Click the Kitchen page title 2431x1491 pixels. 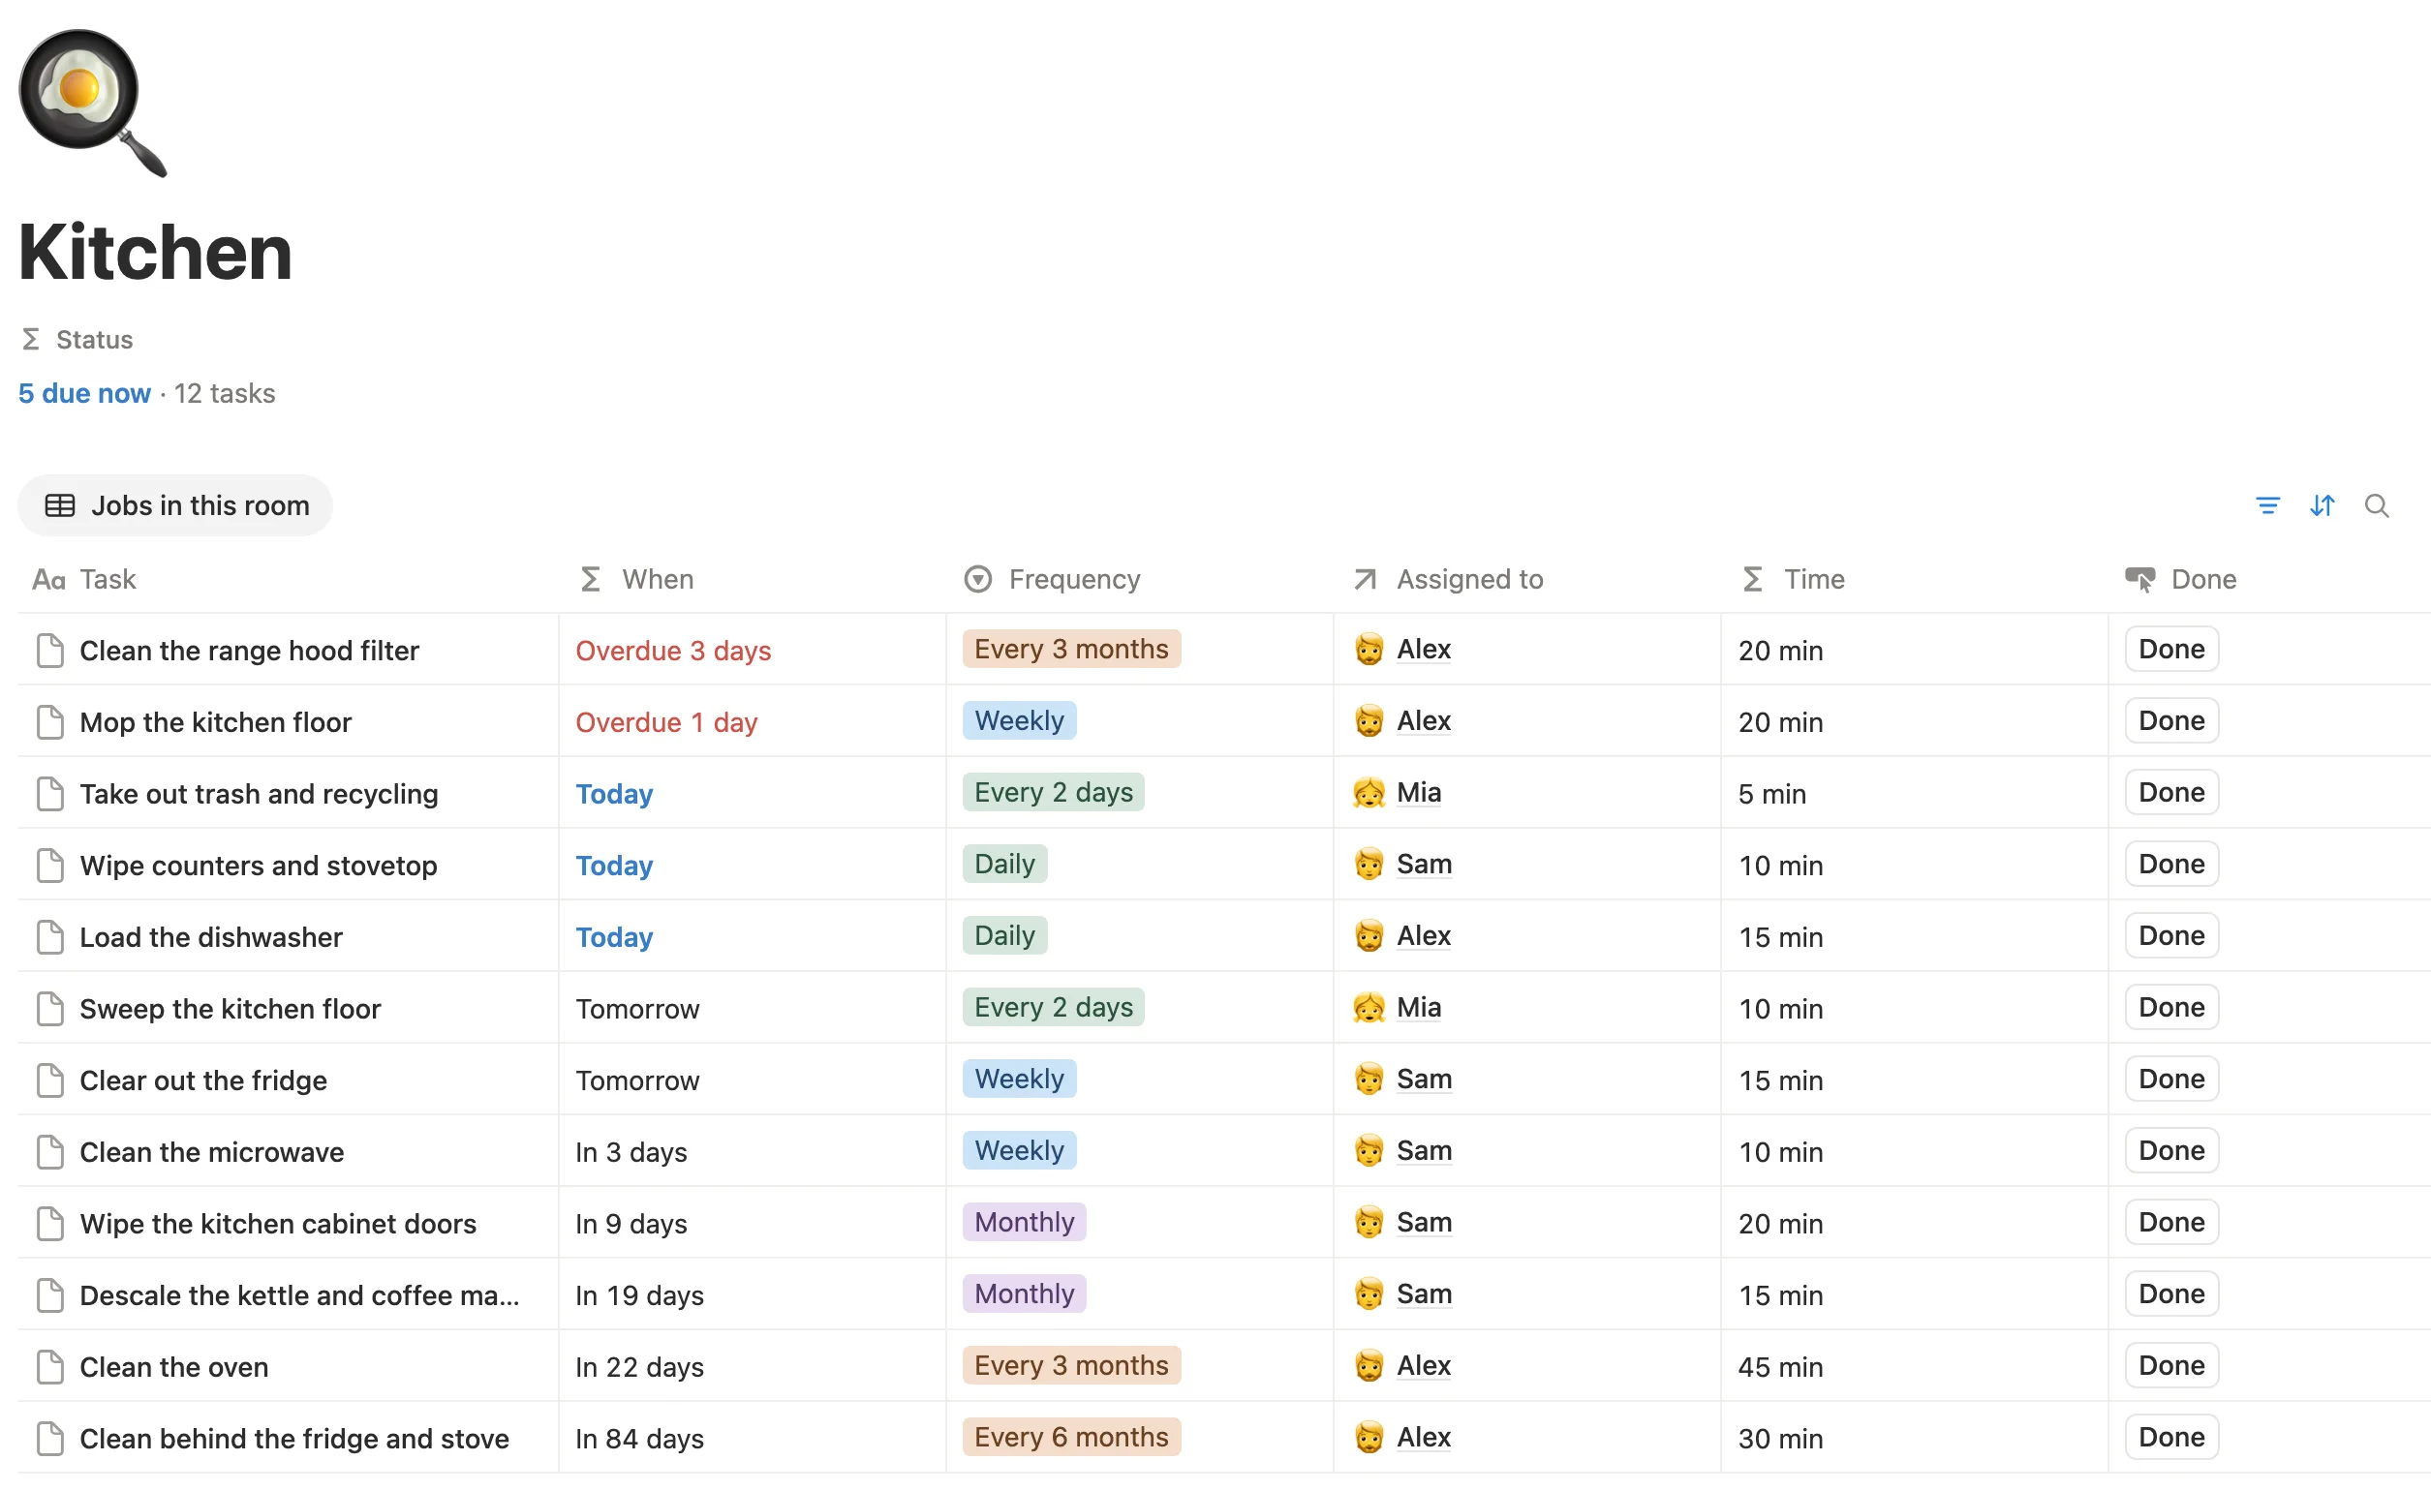click(x=155, y=253)
